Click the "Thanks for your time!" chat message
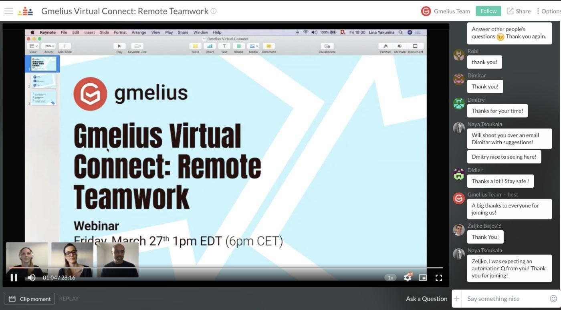 point(497,111)
